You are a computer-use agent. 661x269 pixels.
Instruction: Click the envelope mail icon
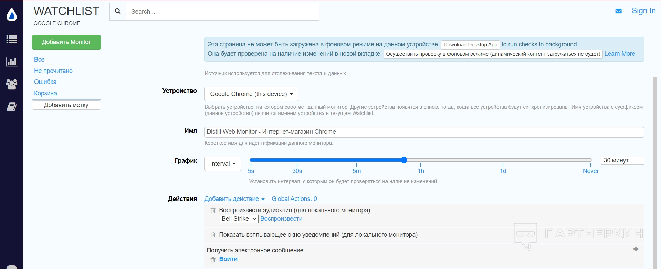[618, 11]
